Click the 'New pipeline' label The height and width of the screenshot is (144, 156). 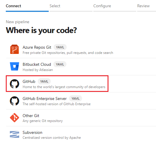(x=17, y=22)
